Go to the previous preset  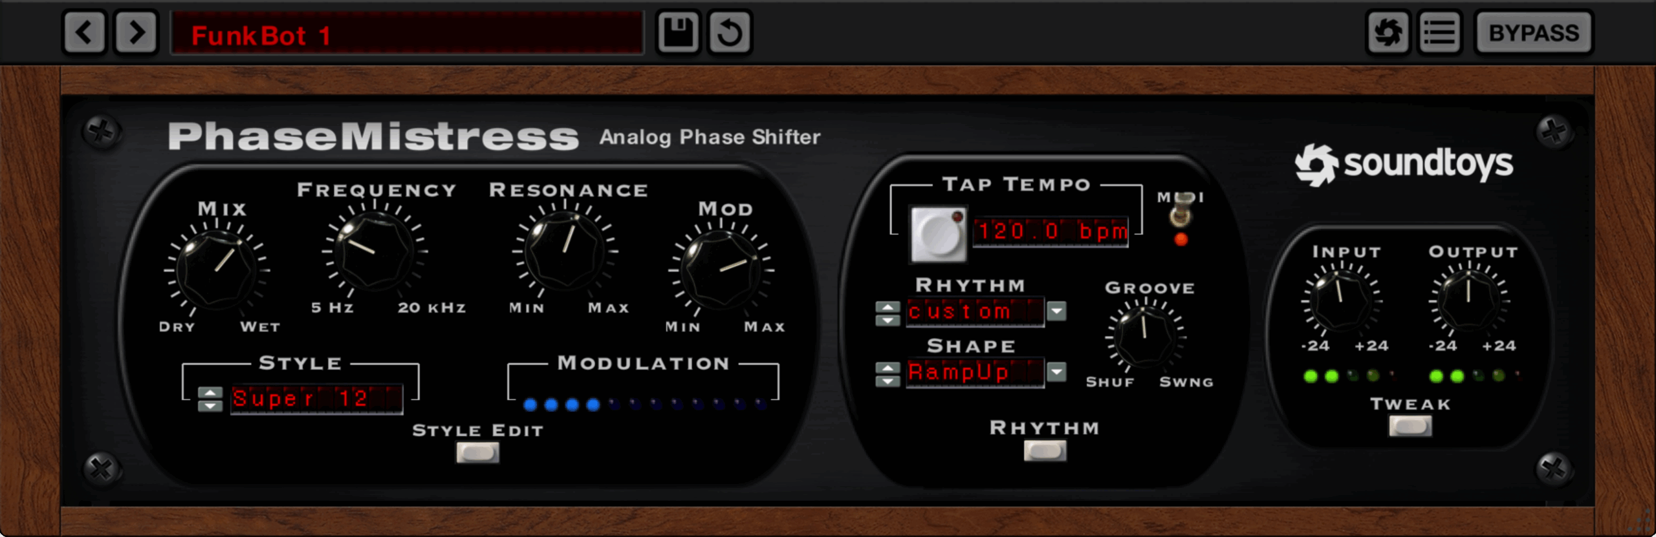(85, 32)
